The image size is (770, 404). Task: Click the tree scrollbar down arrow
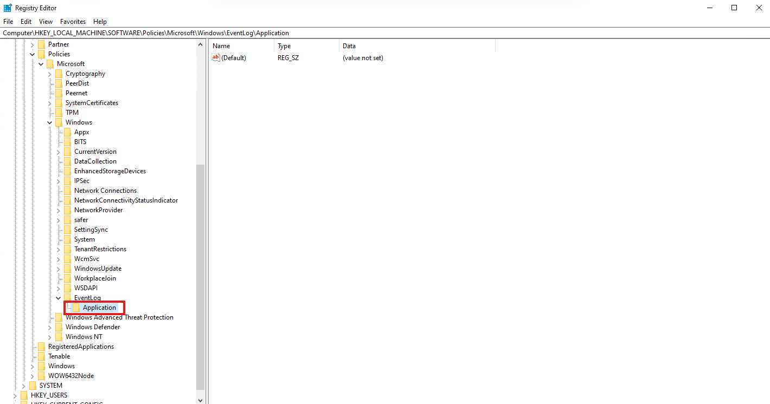201,400
